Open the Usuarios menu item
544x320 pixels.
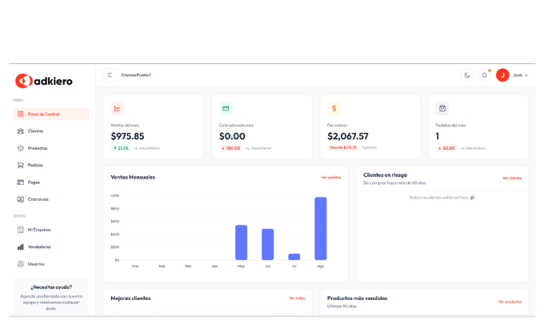point(51,264)
